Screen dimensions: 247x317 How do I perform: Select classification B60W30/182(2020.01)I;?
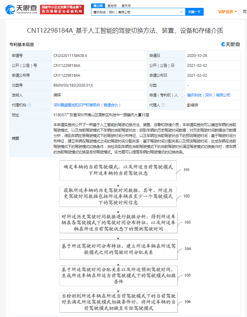73,85
